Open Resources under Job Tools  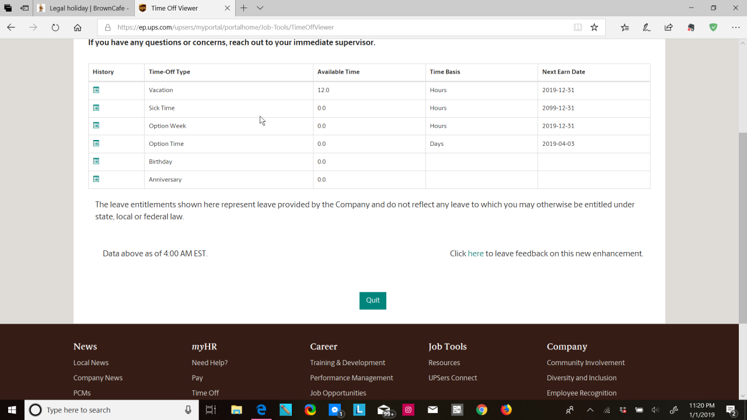(x=444, y=363)
